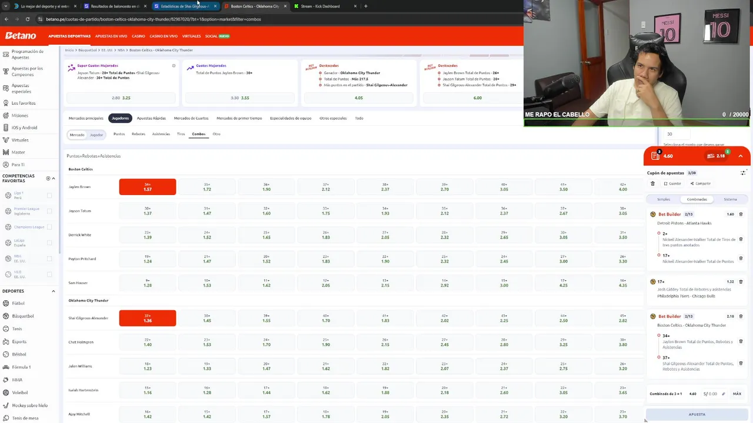The height and width of the screenshot is (423, 753).
Task: Open iOS y Android phone icon
Action: click(x=5, y=127)
